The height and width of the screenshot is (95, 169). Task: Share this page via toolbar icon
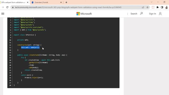tap(143, 7)
